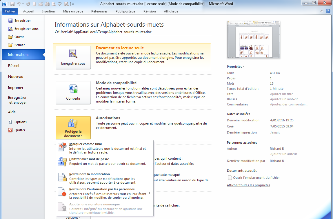Click the Open folder icon in quick access toolbar
This screenshot has width=333, height=219.
point(41,4)
